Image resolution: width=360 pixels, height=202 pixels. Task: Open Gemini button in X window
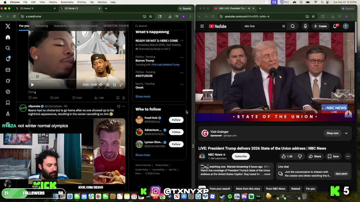coord(185,8)
